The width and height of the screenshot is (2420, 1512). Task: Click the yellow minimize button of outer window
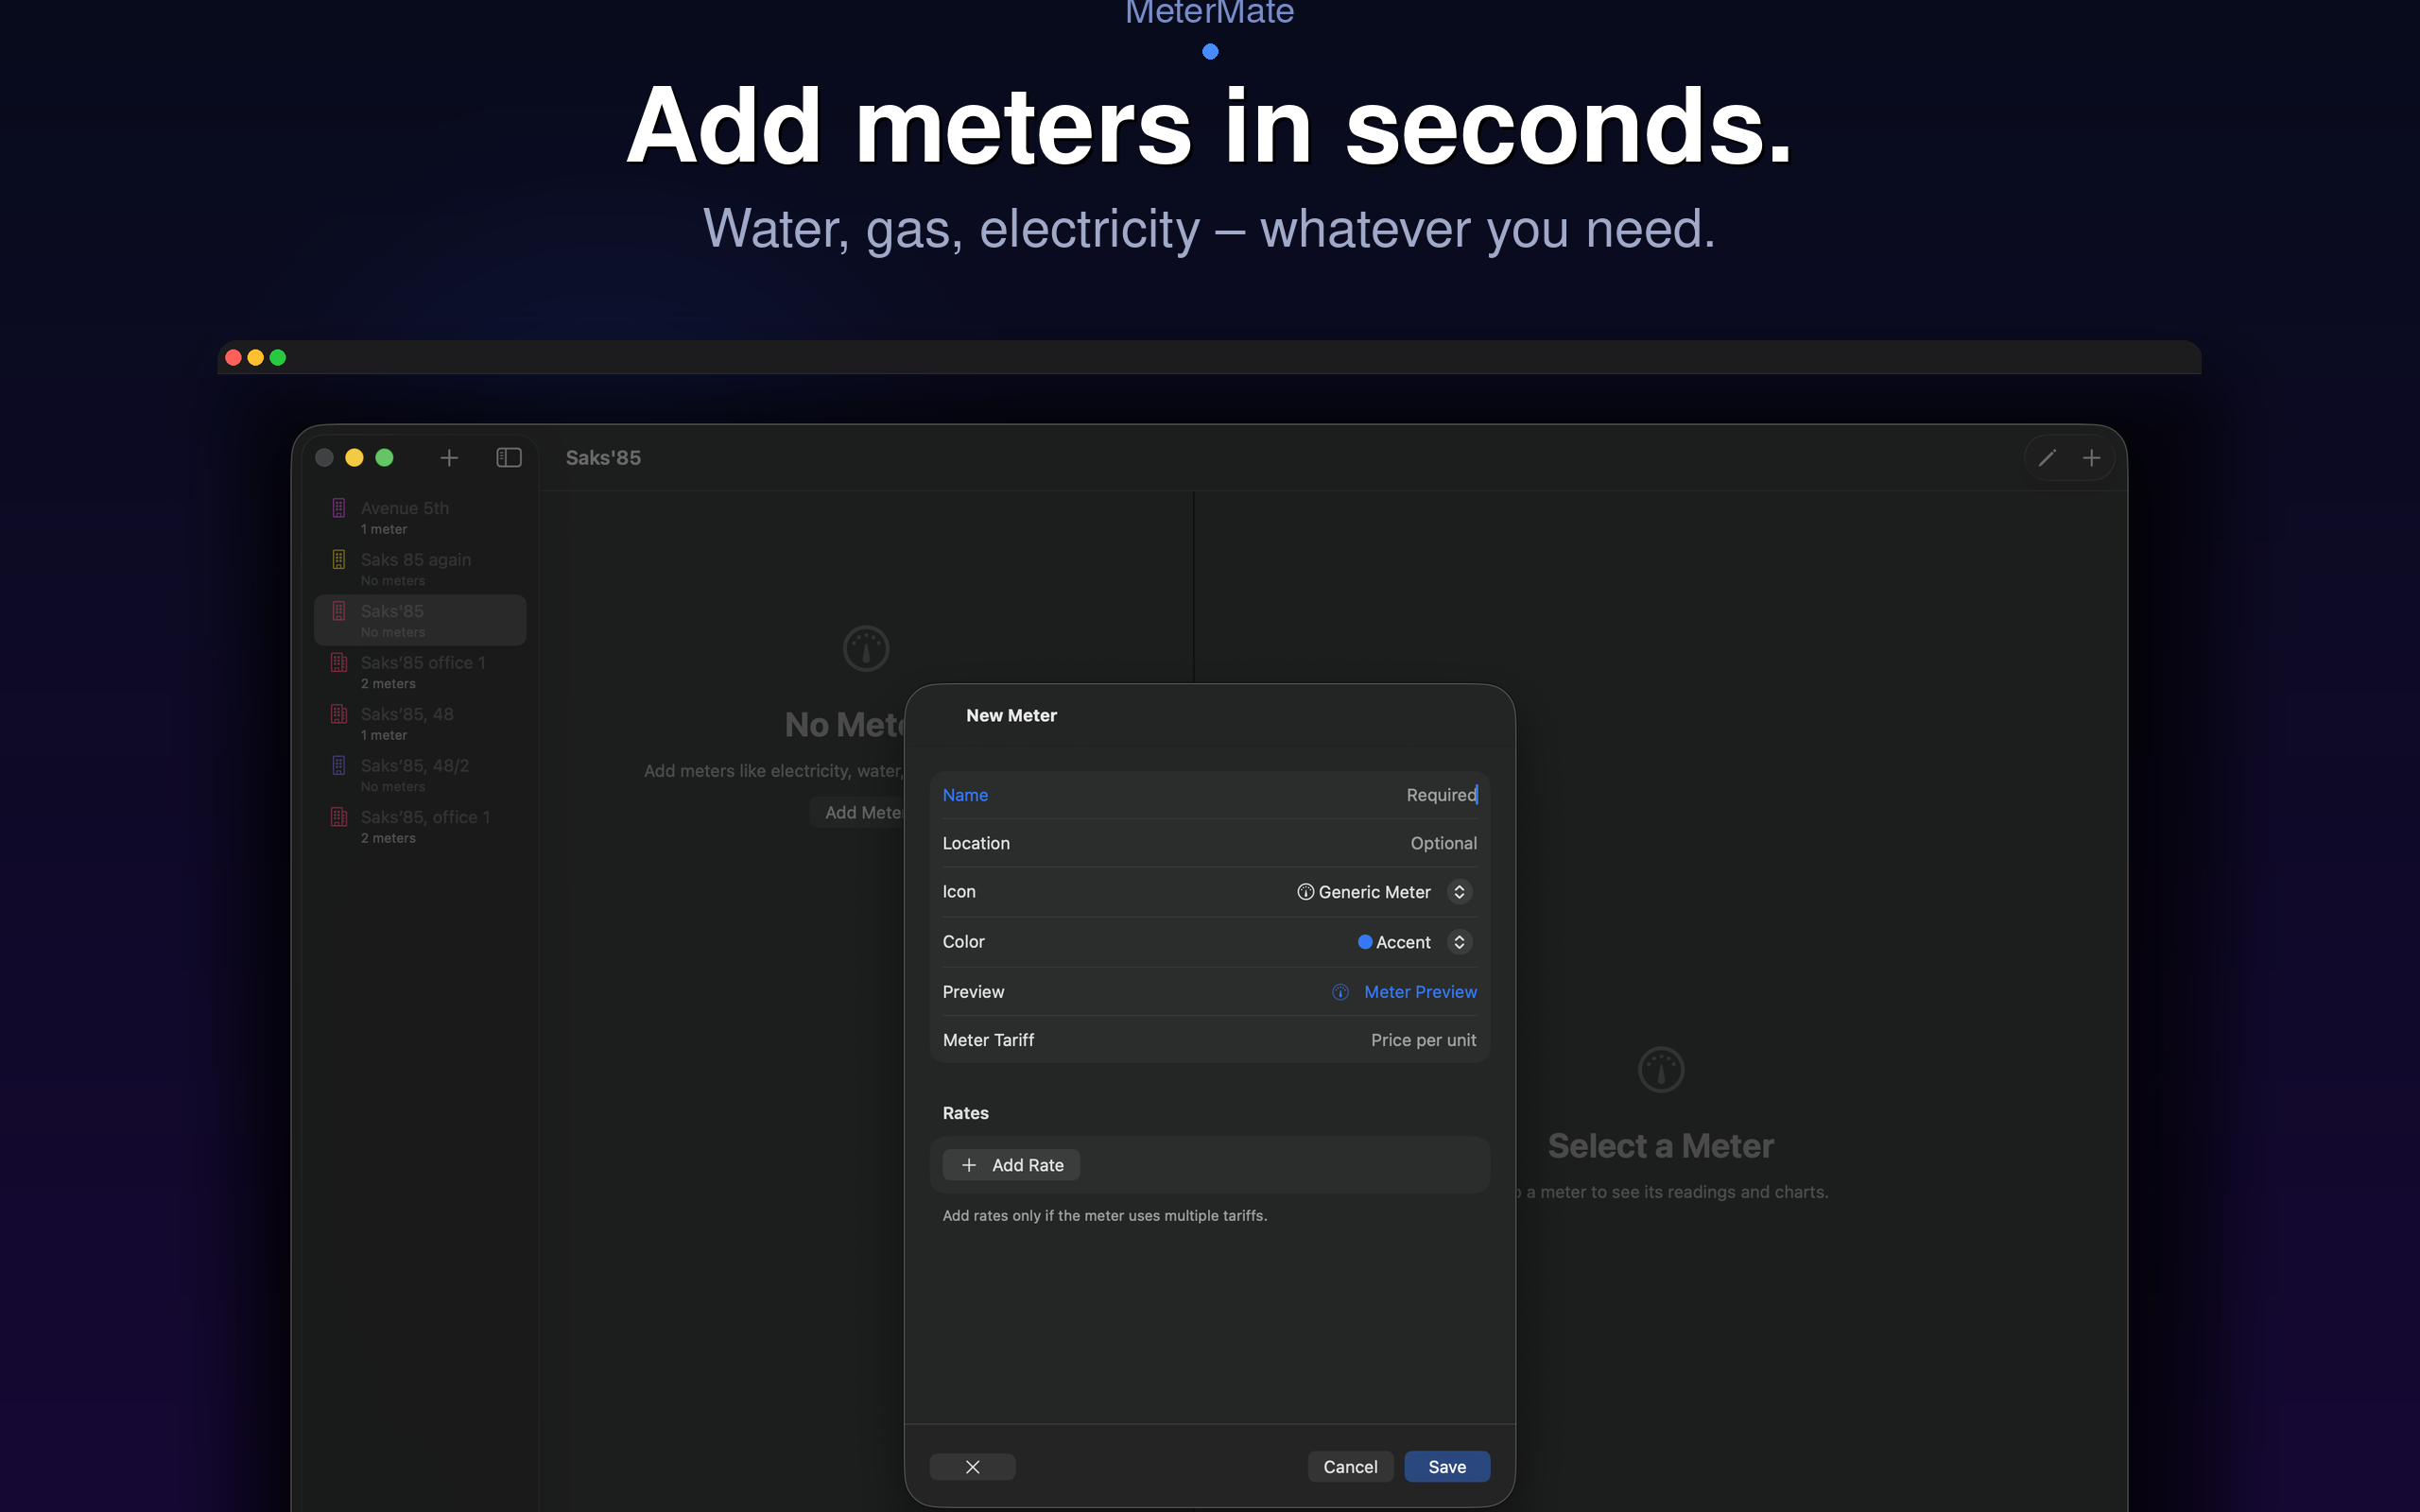pos(255,357)
